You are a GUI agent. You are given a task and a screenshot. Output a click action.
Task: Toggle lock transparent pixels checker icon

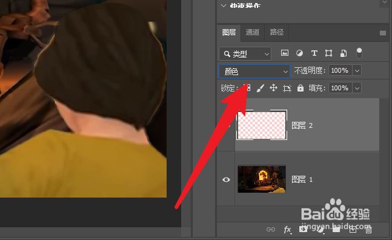(x=247, y=88)
